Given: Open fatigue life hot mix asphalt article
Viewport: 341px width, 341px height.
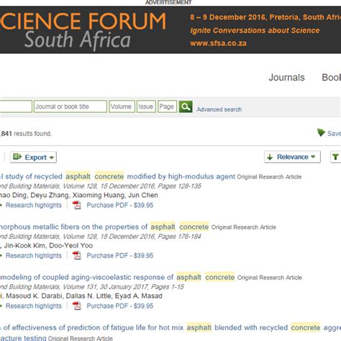Looking at the screenshot, I should [x=170, y=327].
